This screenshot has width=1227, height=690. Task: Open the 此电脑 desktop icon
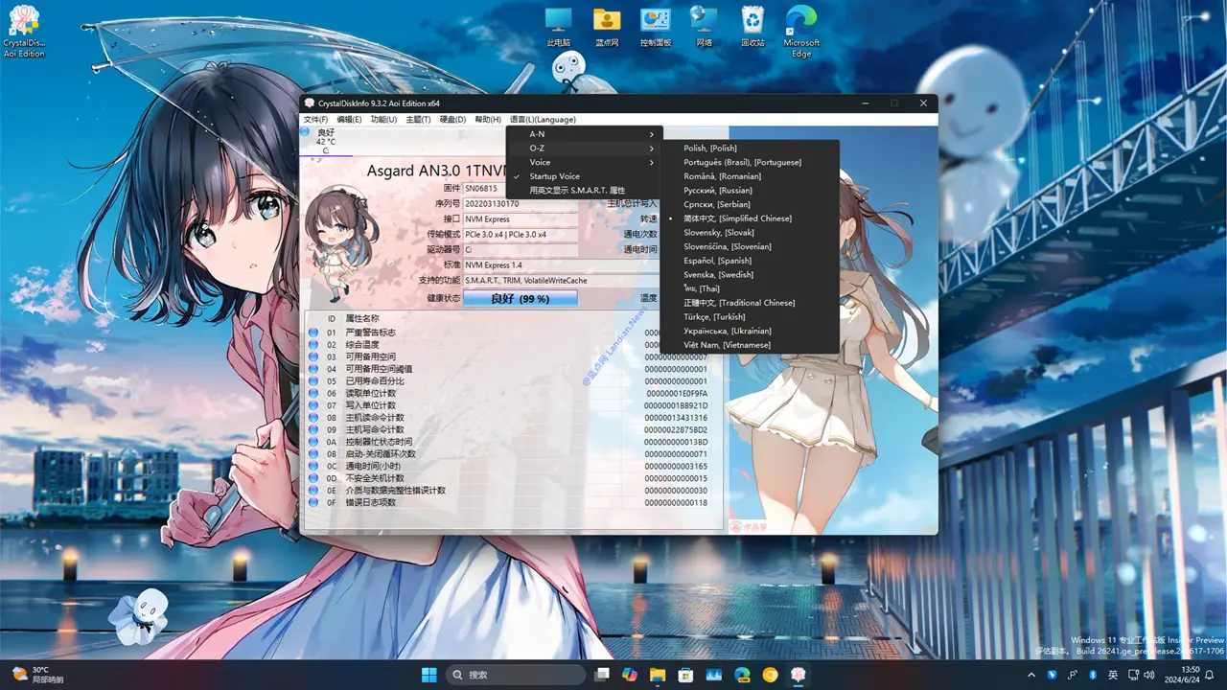tap(558, 27)
